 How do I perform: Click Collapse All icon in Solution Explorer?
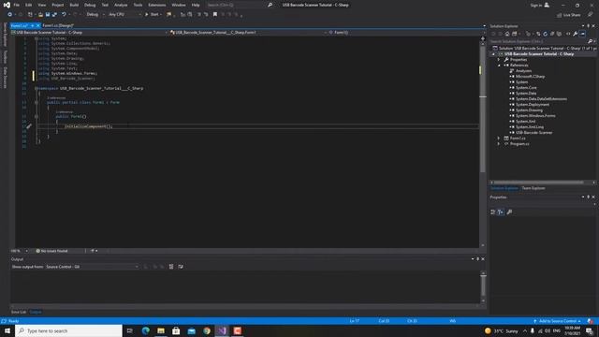pyautogui.click(x=552, y=34)
